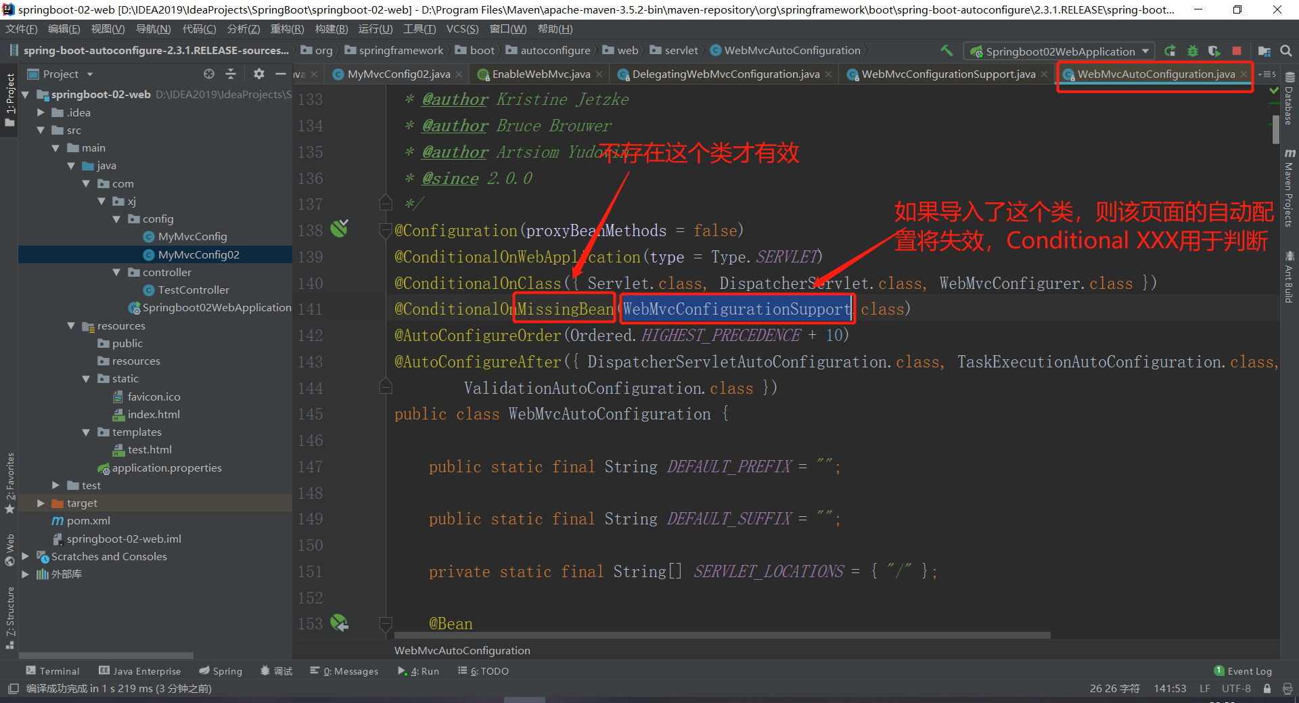Open Project panel settings gear
This screenshot has height=703, width=1299.
pos(258,74)
